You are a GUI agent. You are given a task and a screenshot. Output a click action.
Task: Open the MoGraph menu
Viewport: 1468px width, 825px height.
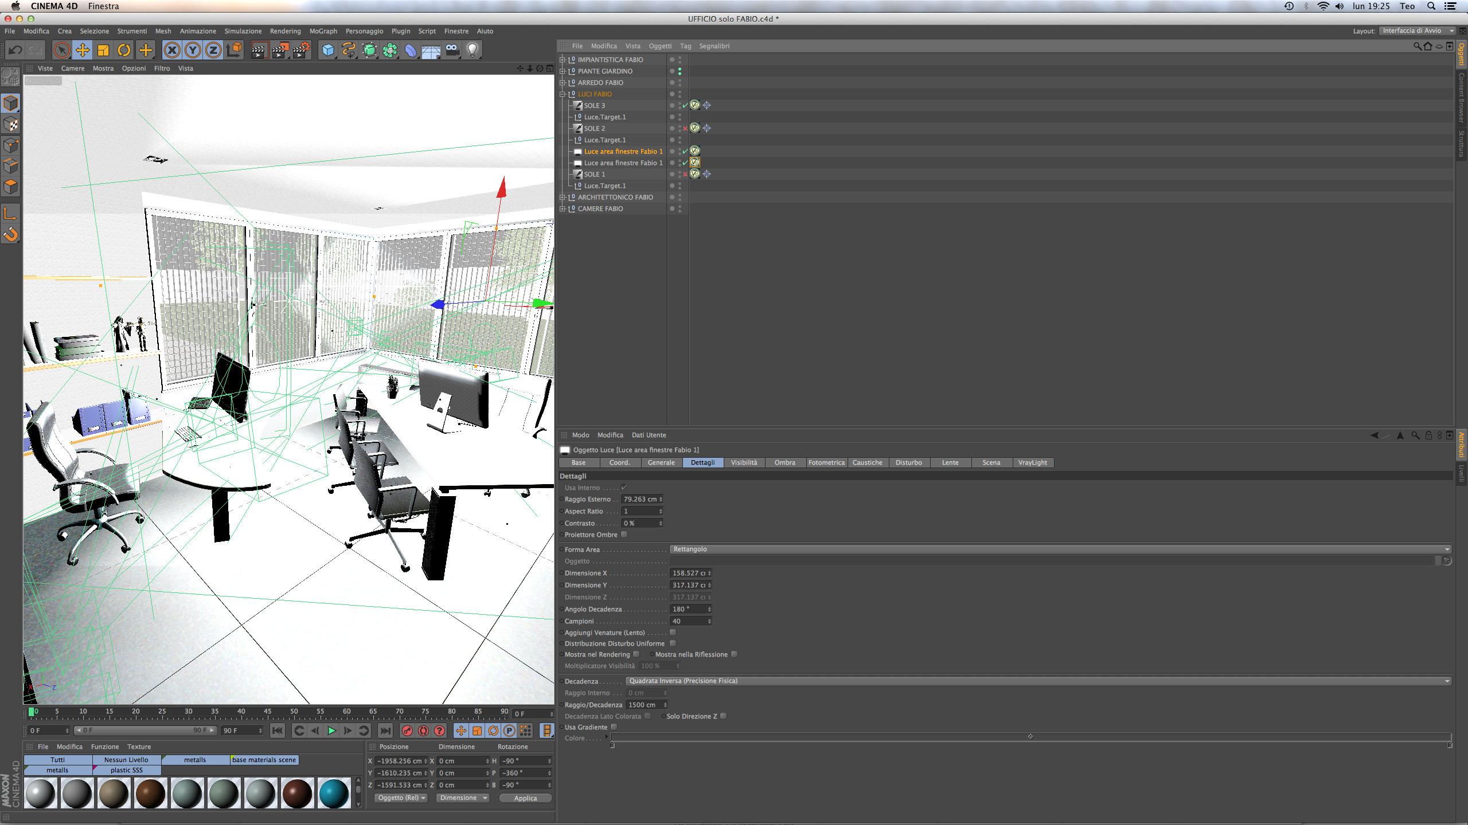tap(323, 31)
